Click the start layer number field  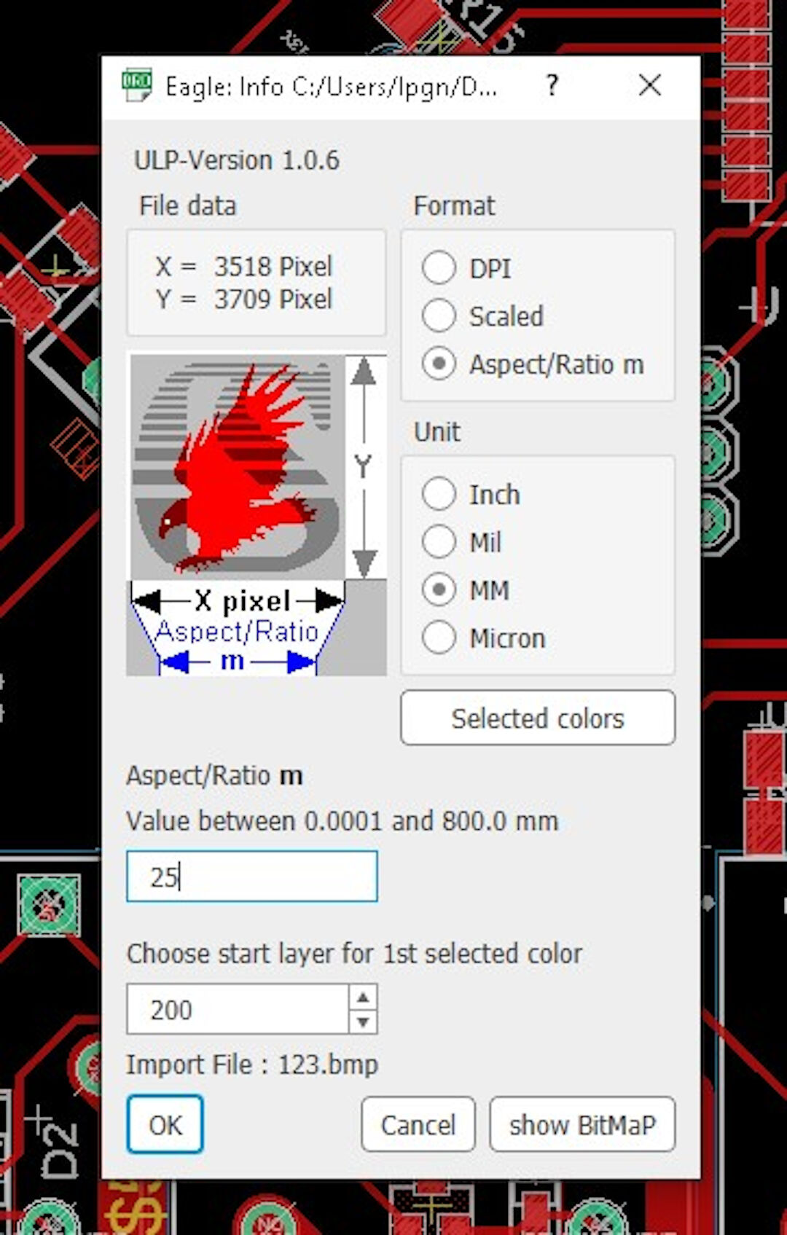(x=238, y=1009)
